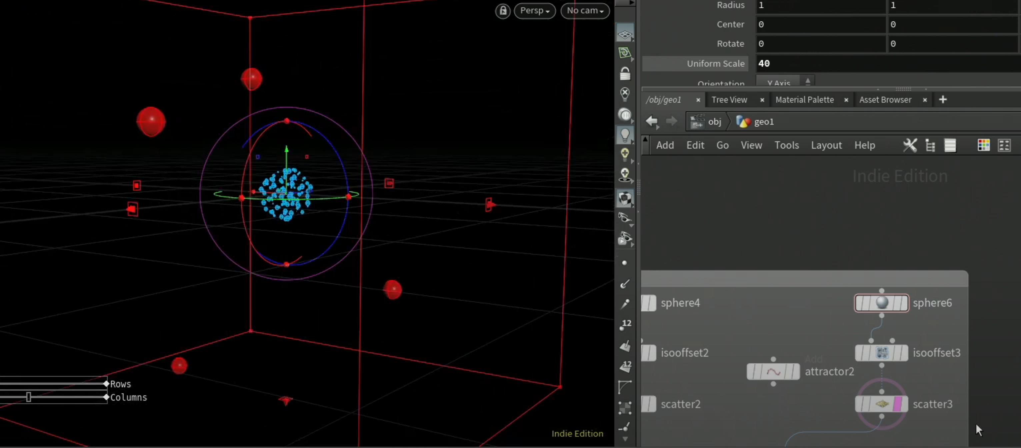The image size is (1021, 448).
Task: Open the node color palette icon
Action: [x=983, y=146]
